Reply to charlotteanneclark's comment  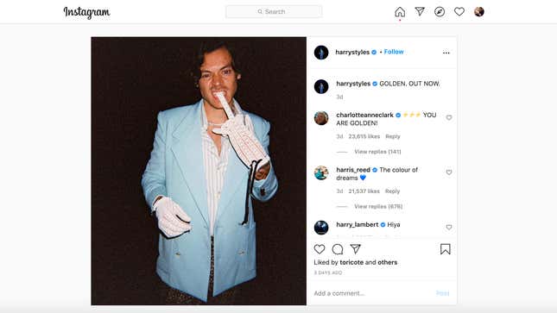click(x=393, y=136)
